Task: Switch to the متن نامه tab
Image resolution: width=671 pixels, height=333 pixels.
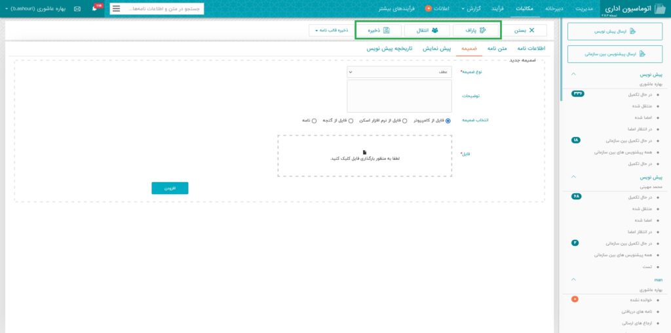Action: [x=497, y=49]
